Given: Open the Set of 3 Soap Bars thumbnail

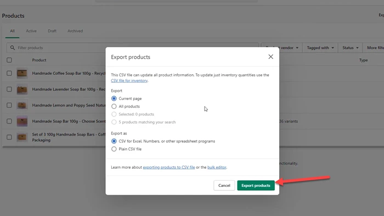Looking at the screenshot, I should 22,137.
